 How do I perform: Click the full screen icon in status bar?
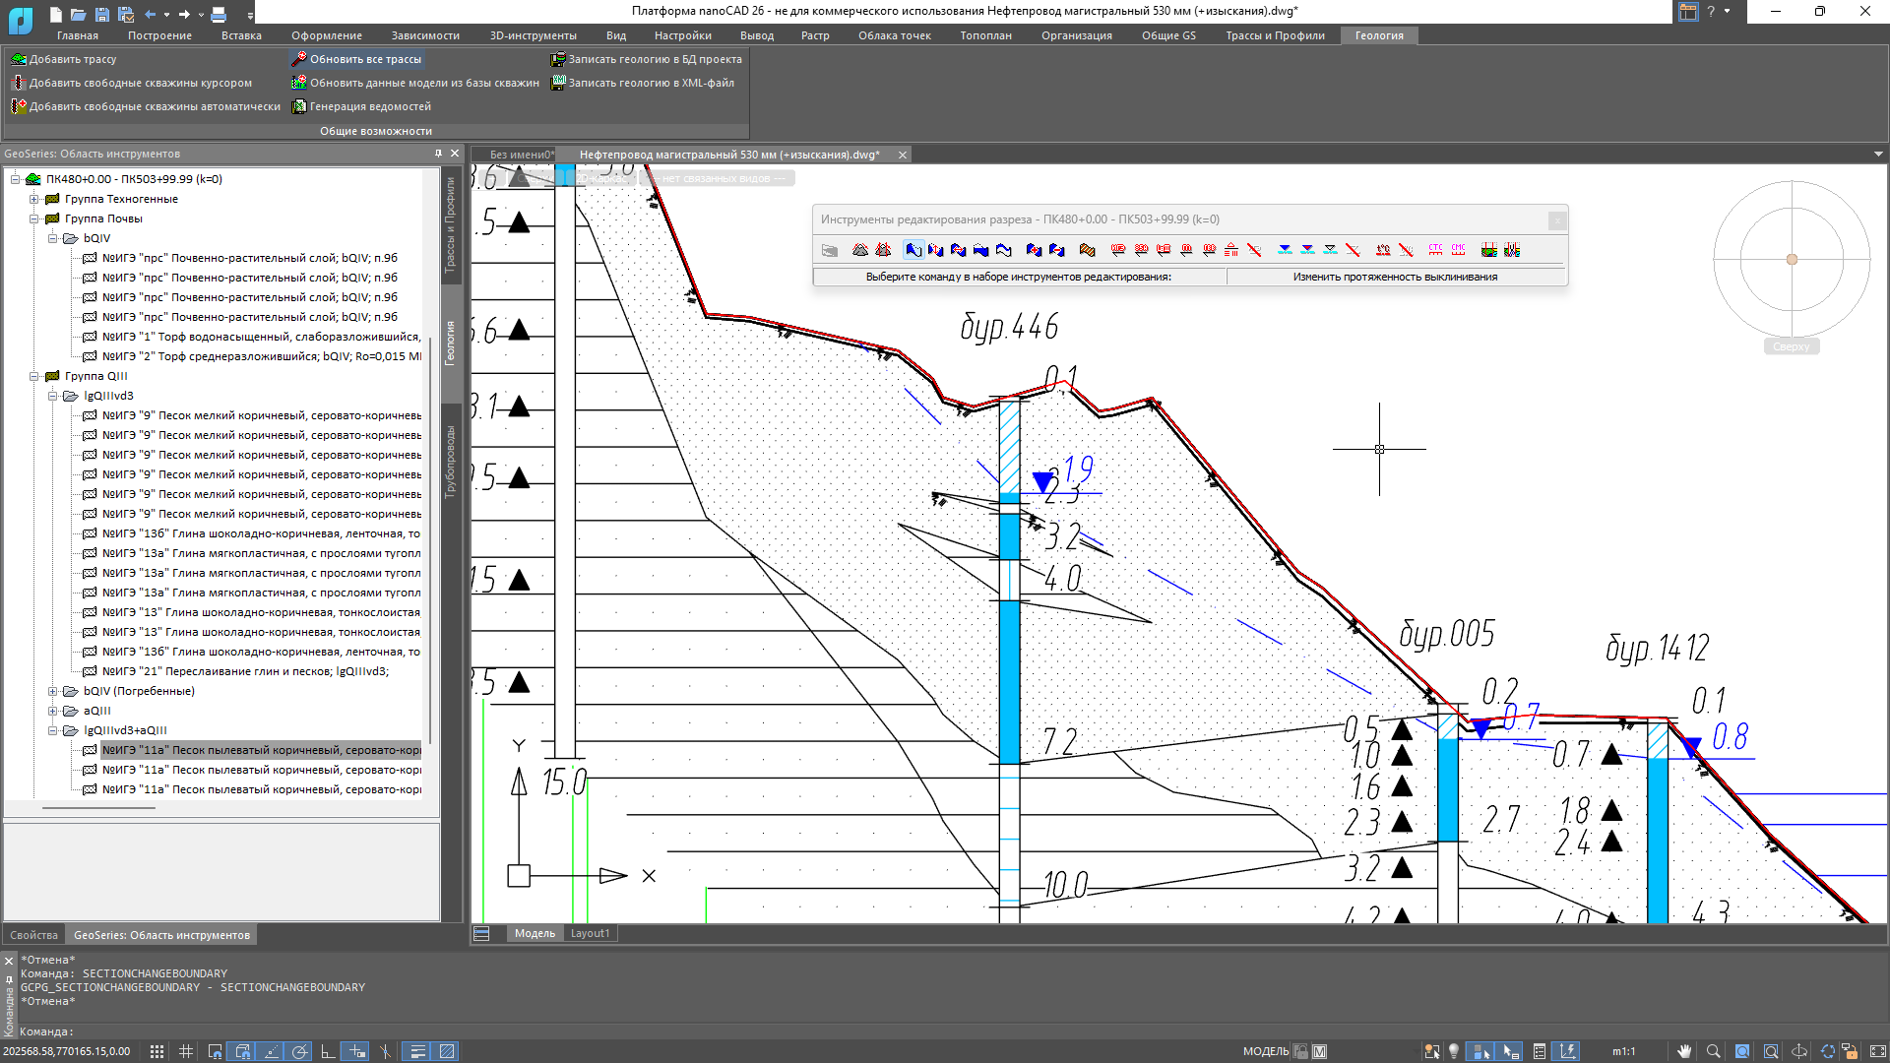tap(1877, 1051)
